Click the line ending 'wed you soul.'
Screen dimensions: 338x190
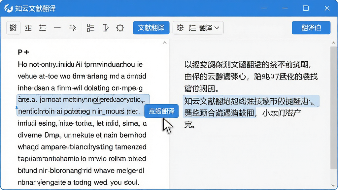coord(79,182)
